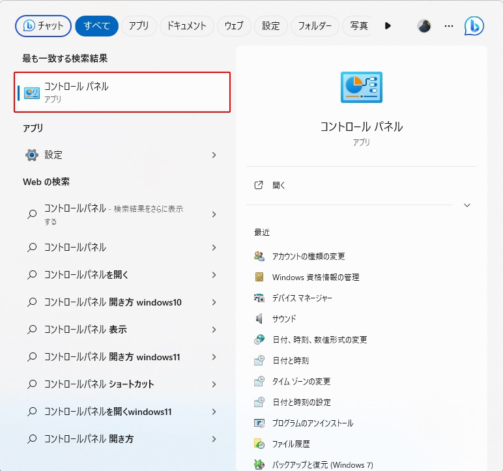Viewport: 503px width, 471px height.
Task: Click the File History icon
Action: [259, 444]
